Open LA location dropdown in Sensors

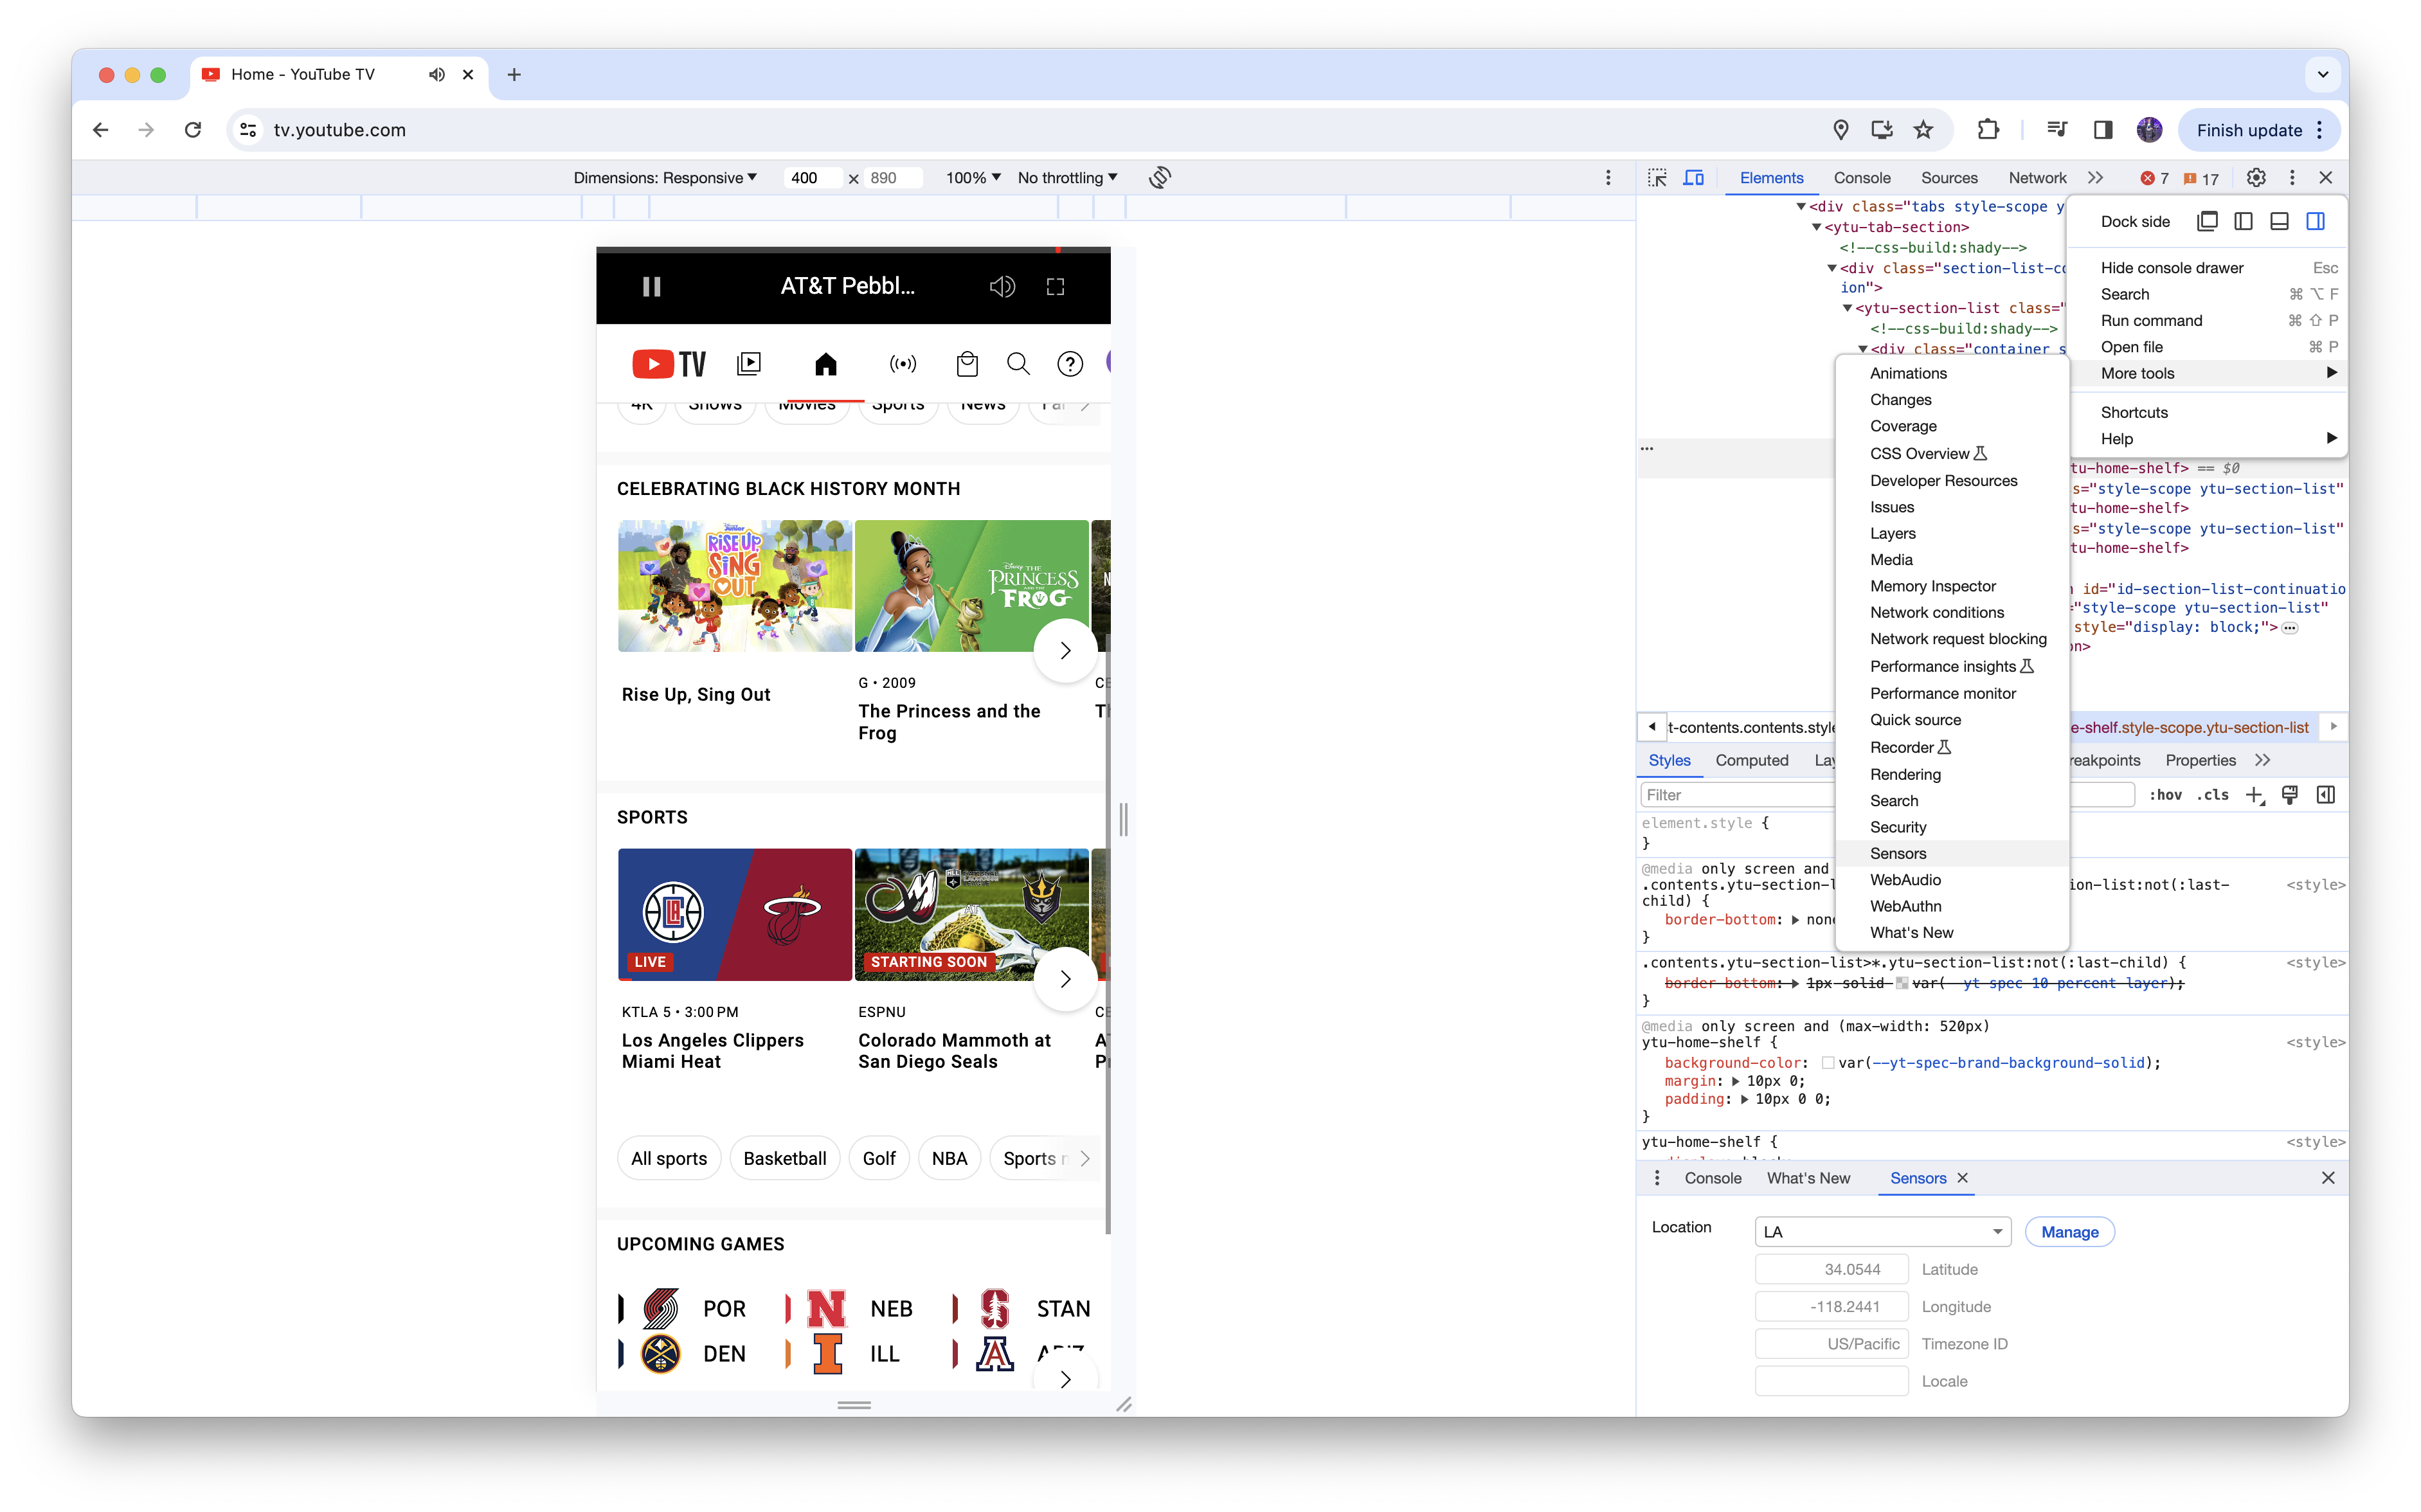1882,1232
